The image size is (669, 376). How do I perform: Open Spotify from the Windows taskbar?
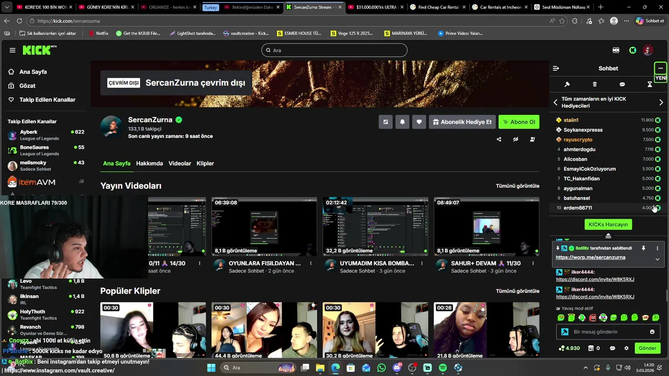443,368
